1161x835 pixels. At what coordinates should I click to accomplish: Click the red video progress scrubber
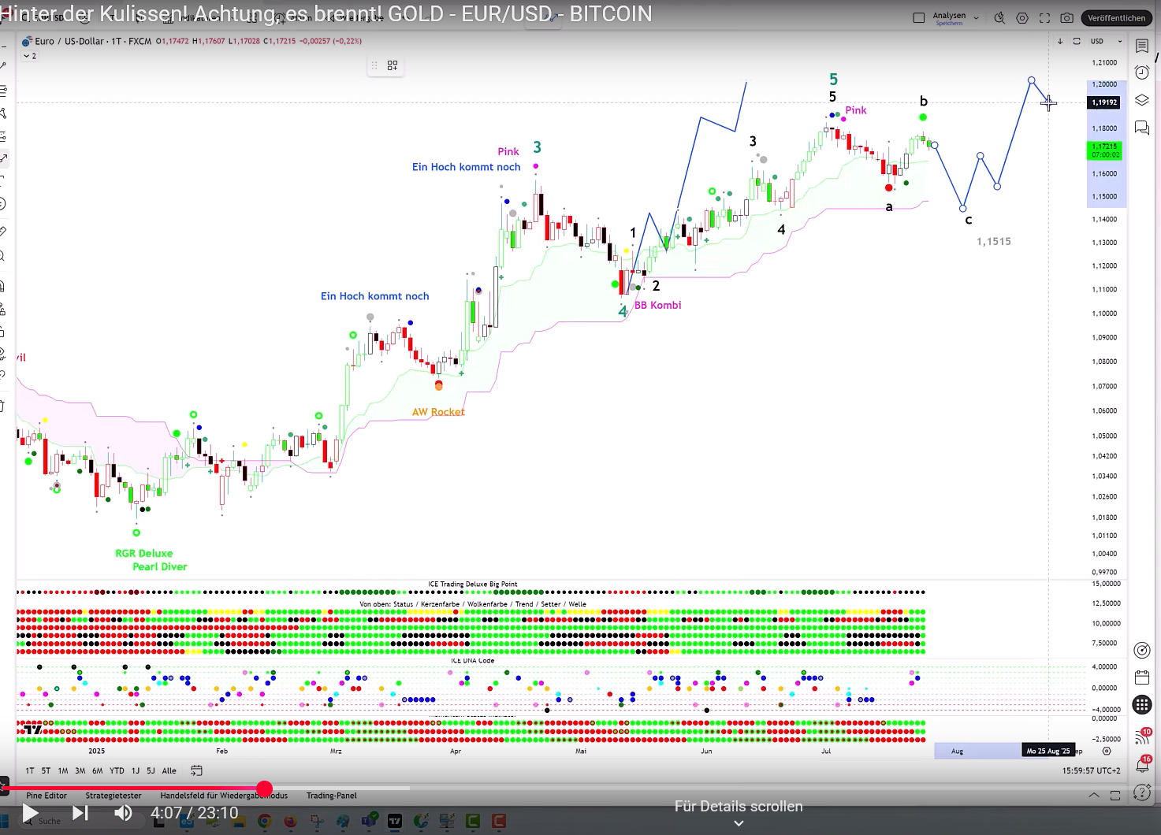(265, 789)
